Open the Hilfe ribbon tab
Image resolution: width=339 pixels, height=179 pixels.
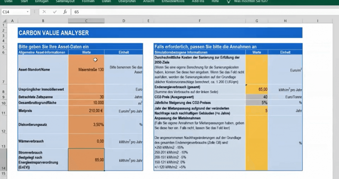tap(215, 1)
